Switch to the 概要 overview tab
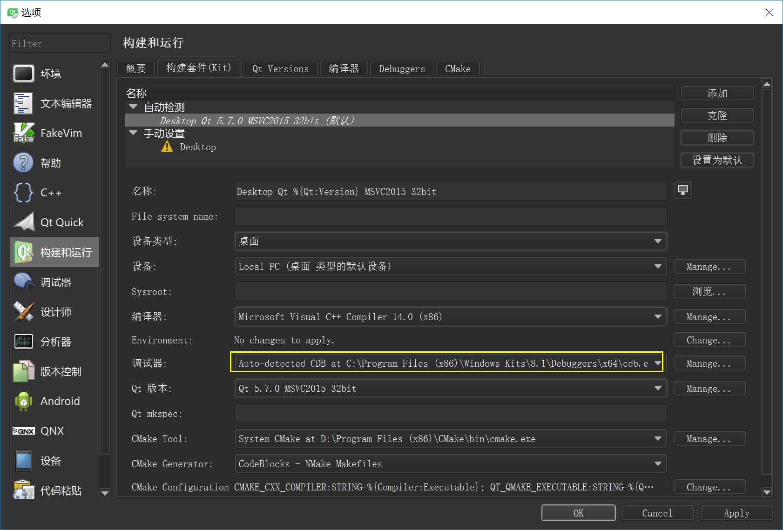 [136, 68]
